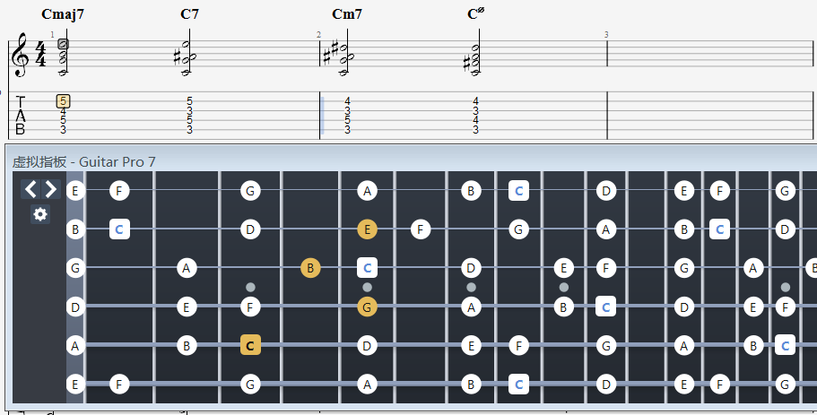Click the highlighted orange C on the A string
The width and height of the screenshot is (817, 415).
click(250, 345)
